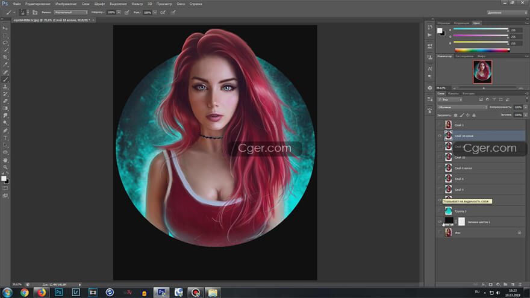Select the Clone Stamp tool
530x298 pixels.
(x=5, y=87)
